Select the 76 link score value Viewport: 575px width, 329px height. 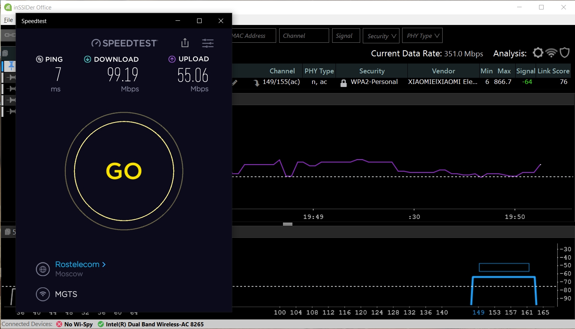coord(564,82)
